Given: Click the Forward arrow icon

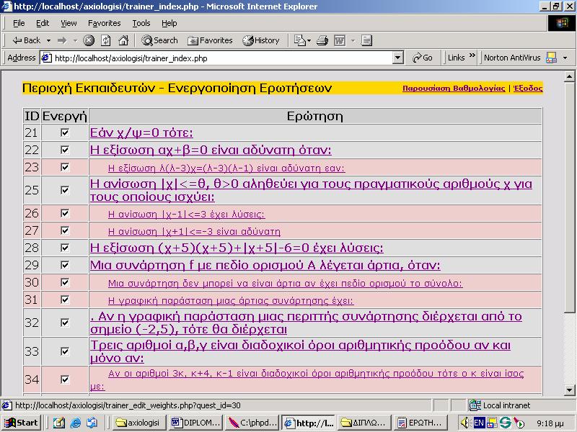Looking at the screenshot, I should coord(62,40).
